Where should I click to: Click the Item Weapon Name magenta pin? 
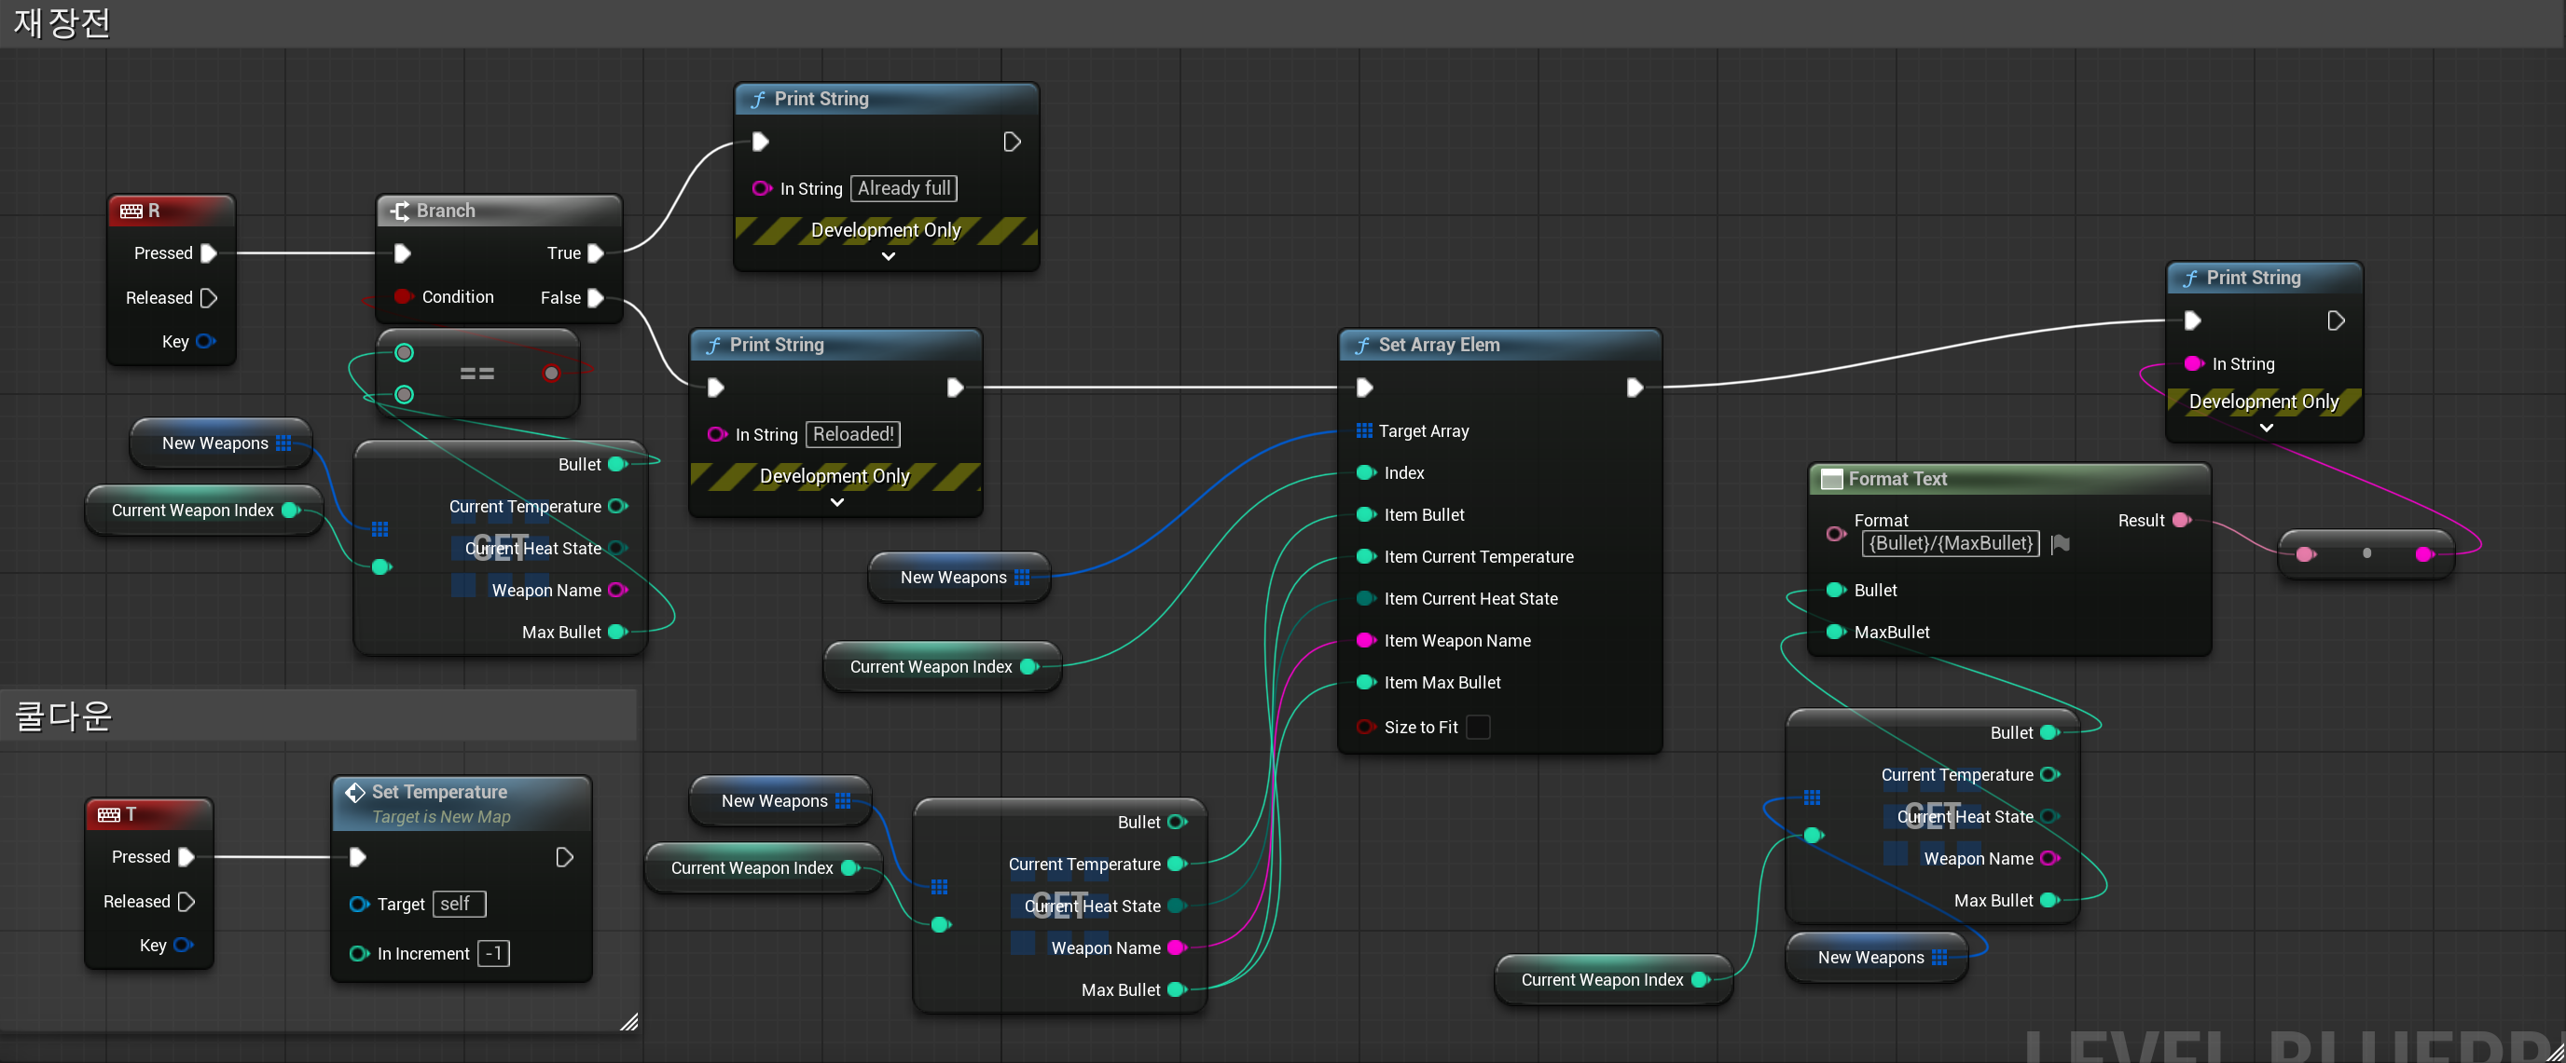[1366, 640]
